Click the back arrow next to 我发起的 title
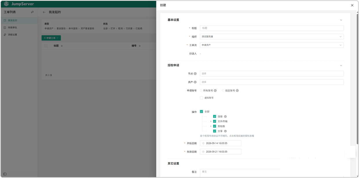Viewport: 359px width, 178px height. tap(44, 12)
